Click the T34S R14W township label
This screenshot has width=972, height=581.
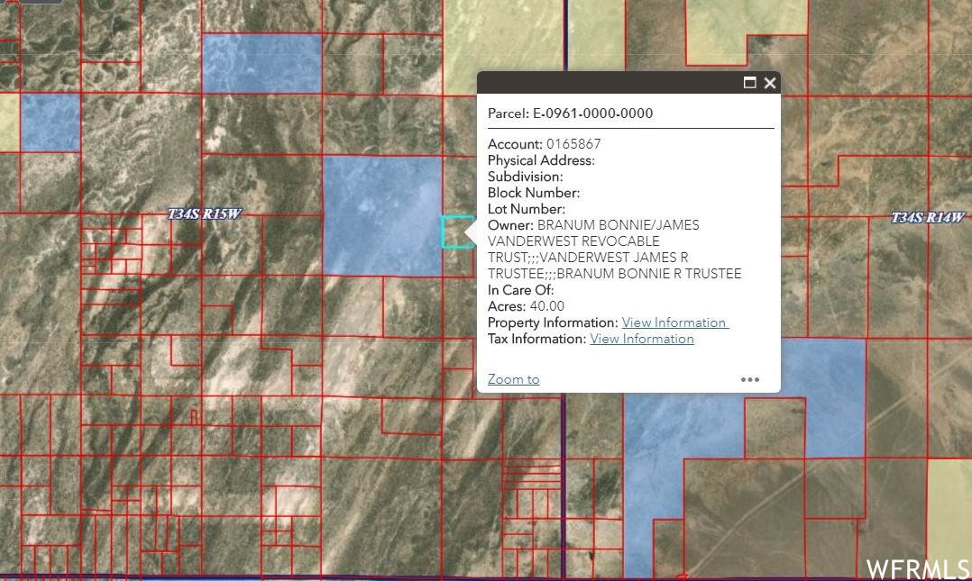928,218
